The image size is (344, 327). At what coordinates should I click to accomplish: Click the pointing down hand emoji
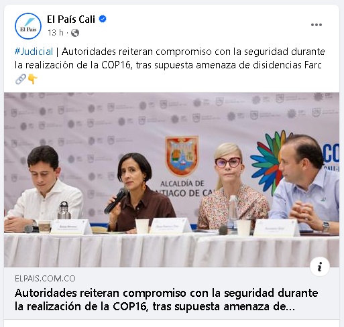[x=32, y=79]
